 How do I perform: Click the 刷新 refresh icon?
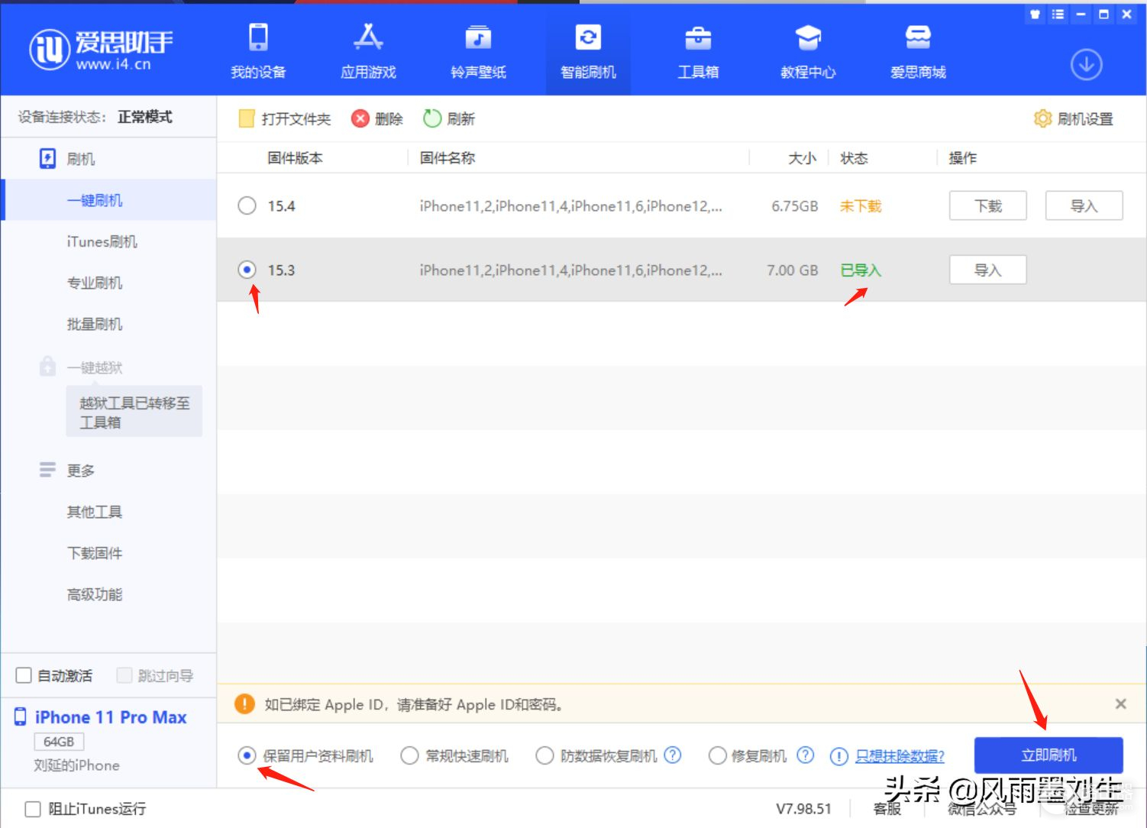433,118
